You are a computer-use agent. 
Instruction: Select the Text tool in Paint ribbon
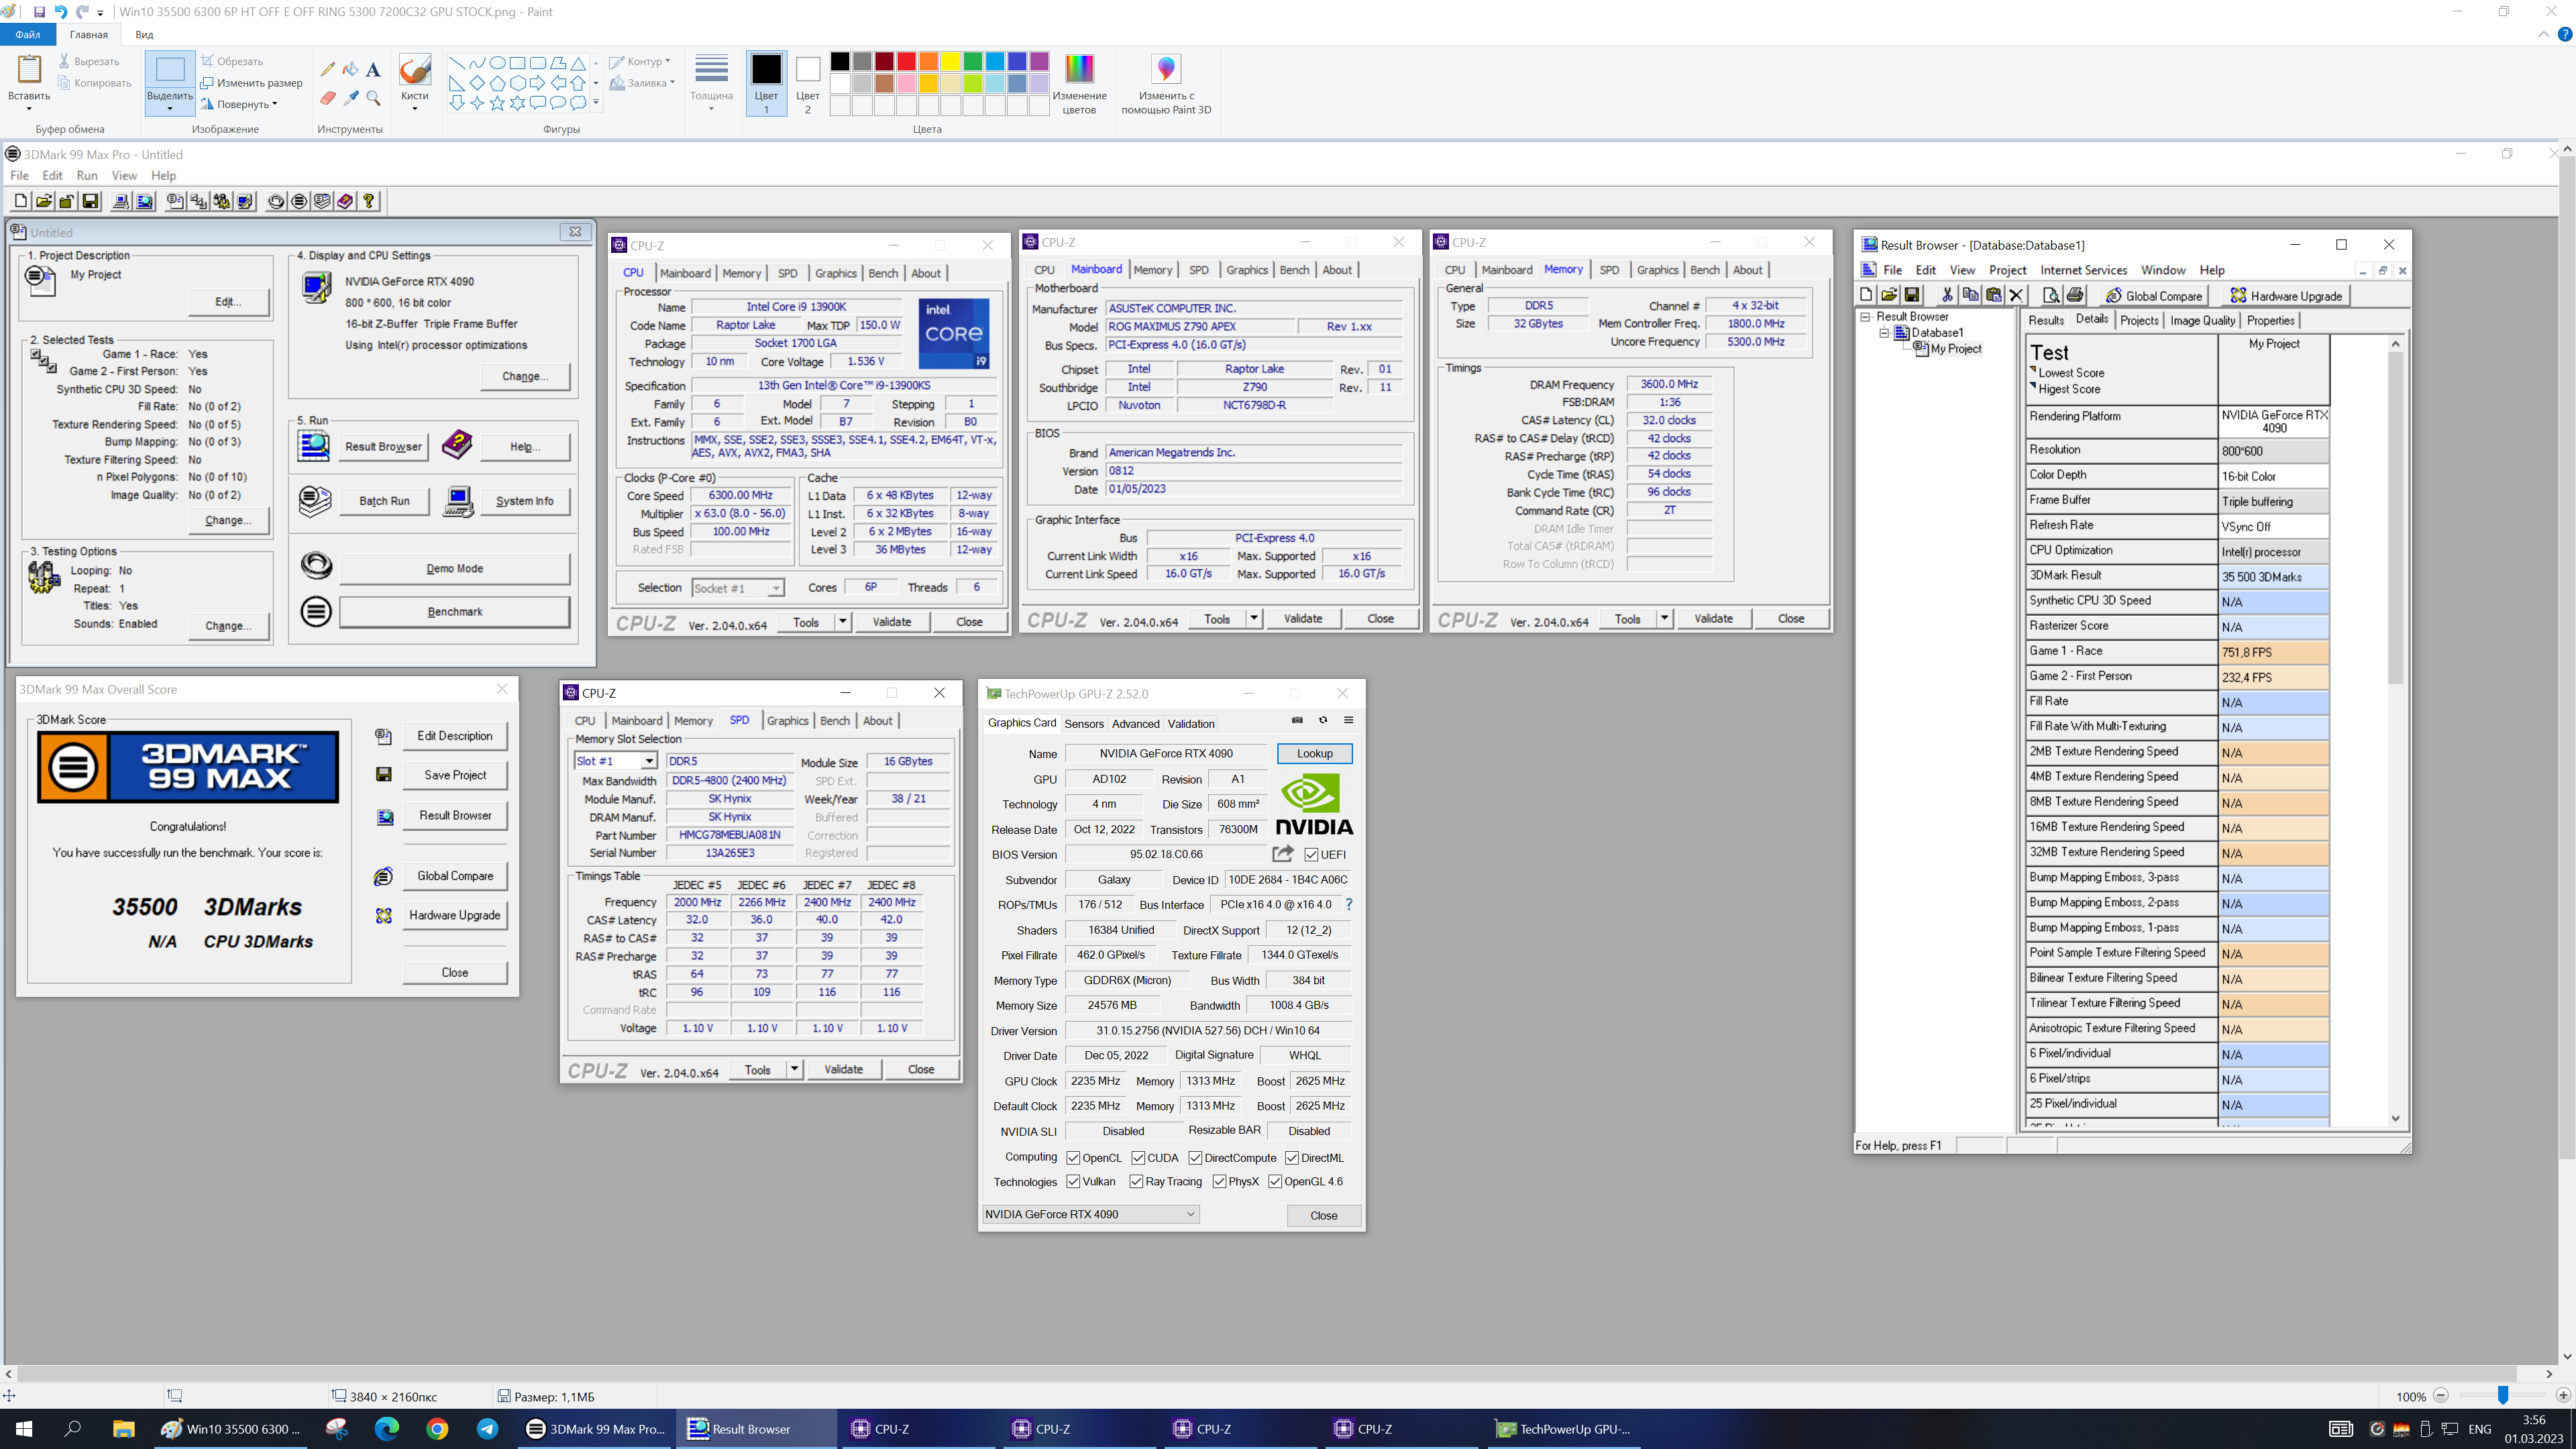(x=373, y=69)
